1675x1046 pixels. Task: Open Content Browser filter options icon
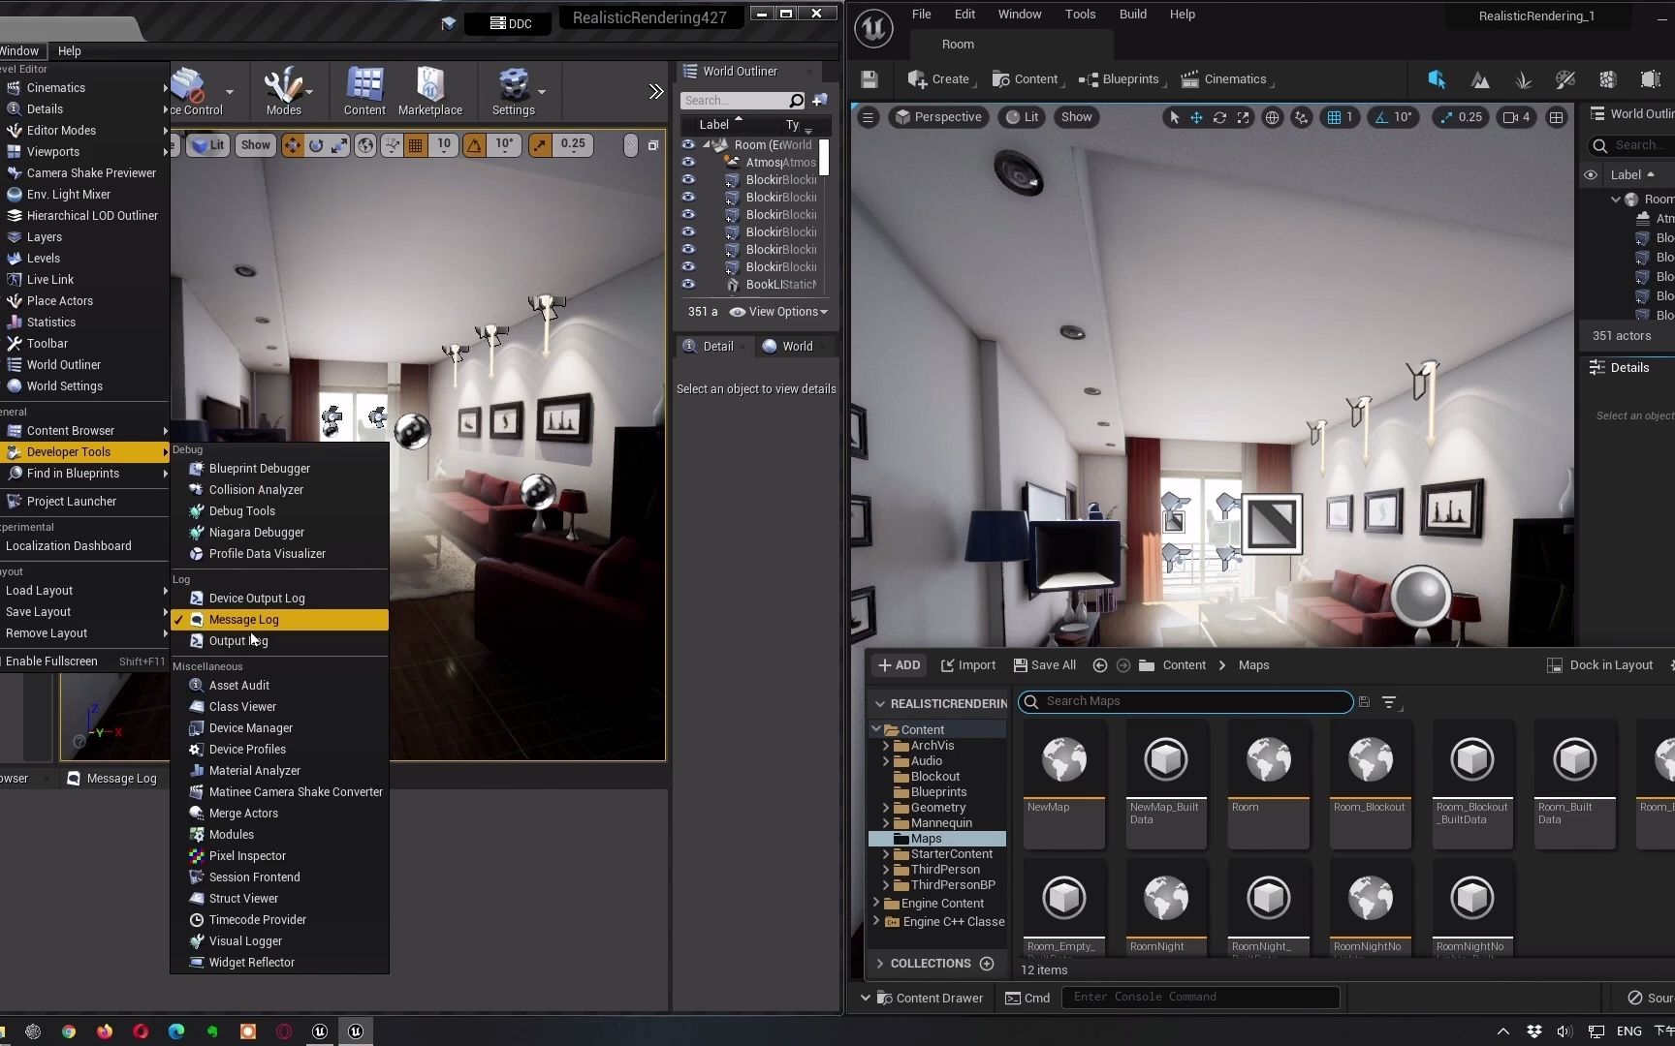(x=1389, y=702)
